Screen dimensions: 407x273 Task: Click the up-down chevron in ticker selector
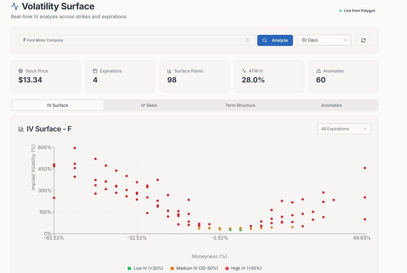pyautogui.click(x=248, y=40)
